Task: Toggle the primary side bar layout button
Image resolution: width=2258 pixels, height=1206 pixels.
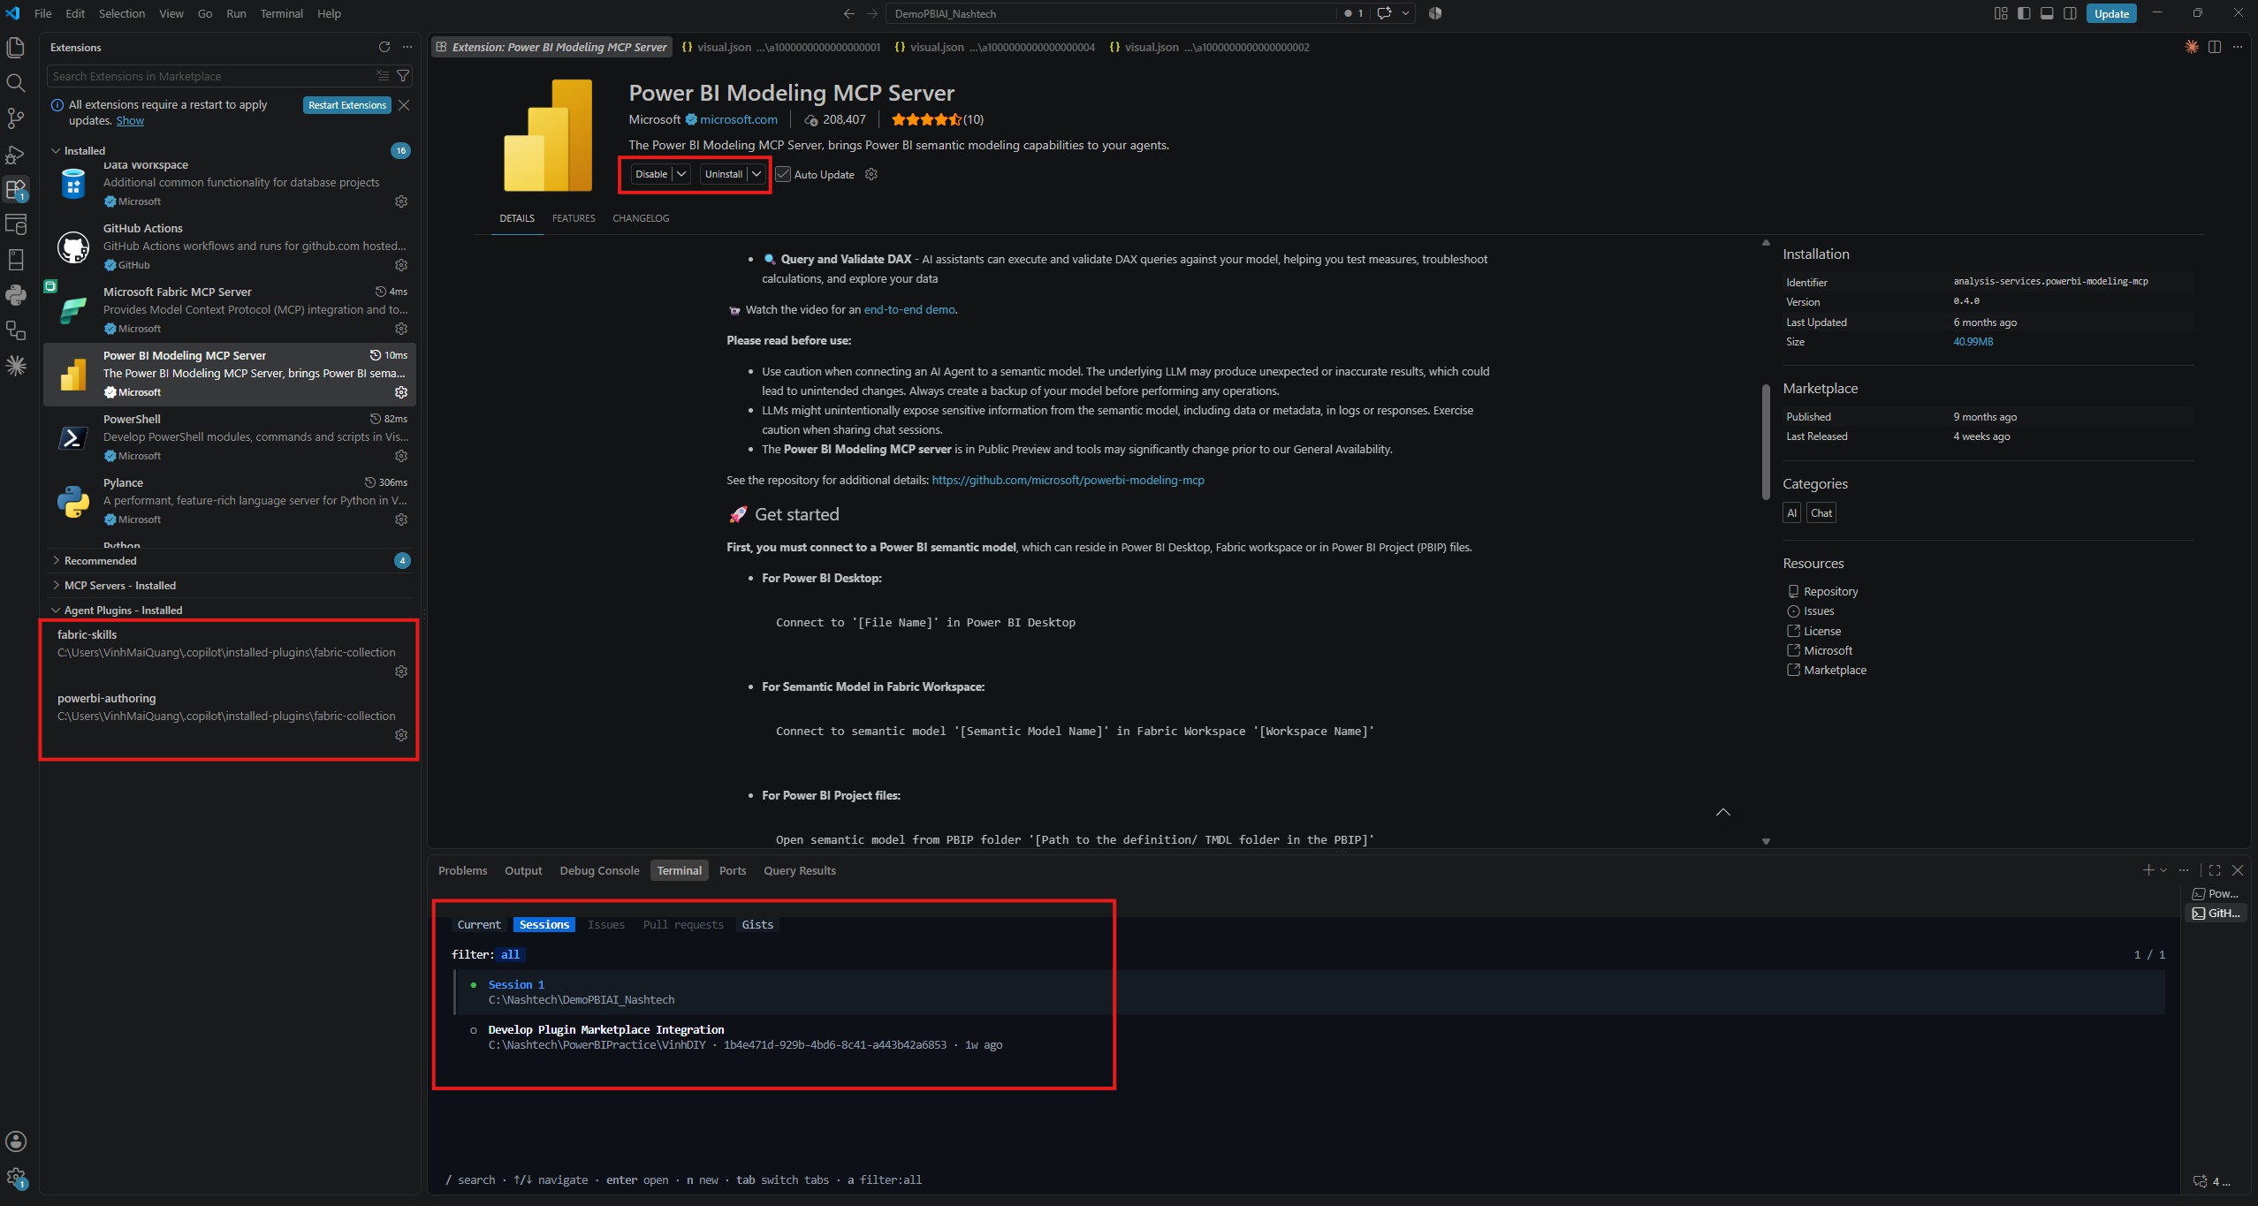Action: click(x=2024, y=13)
